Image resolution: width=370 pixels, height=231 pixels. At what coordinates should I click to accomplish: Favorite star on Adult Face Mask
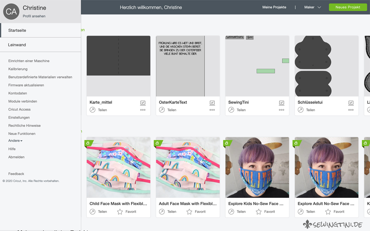189,212
